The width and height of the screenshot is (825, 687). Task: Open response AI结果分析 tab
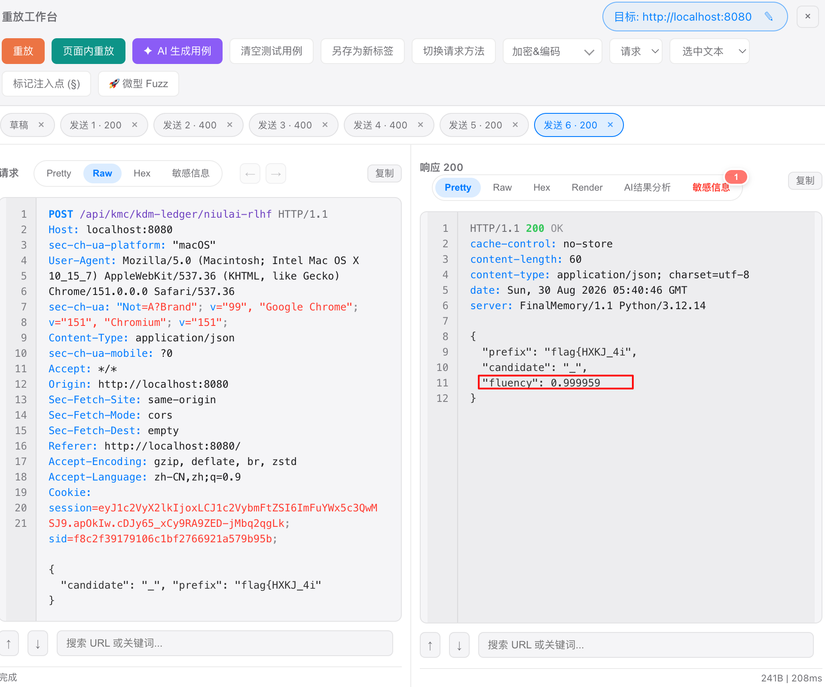coord(647,188)
